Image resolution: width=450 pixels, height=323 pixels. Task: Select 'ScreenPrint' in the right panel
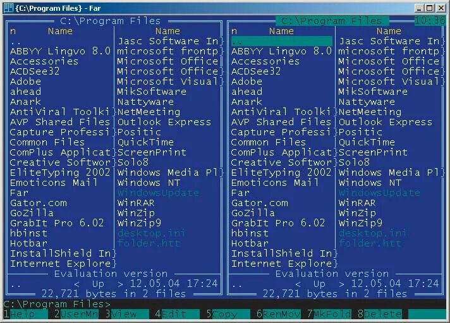click(373, 152)
